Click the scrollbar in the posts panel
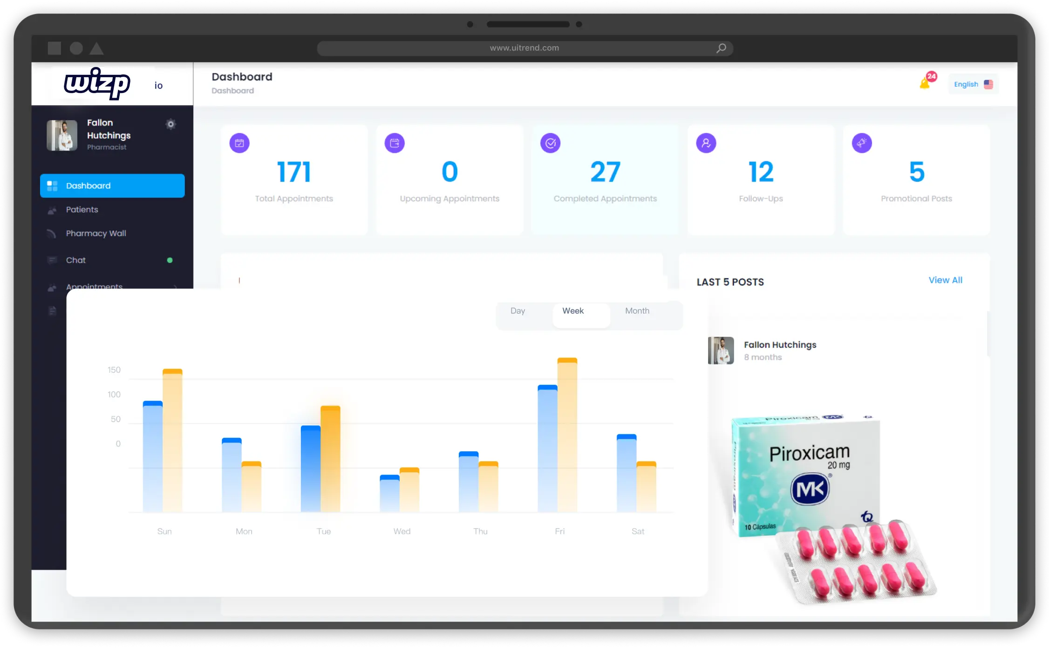The image size is (1049, 657). coord(988,334)
